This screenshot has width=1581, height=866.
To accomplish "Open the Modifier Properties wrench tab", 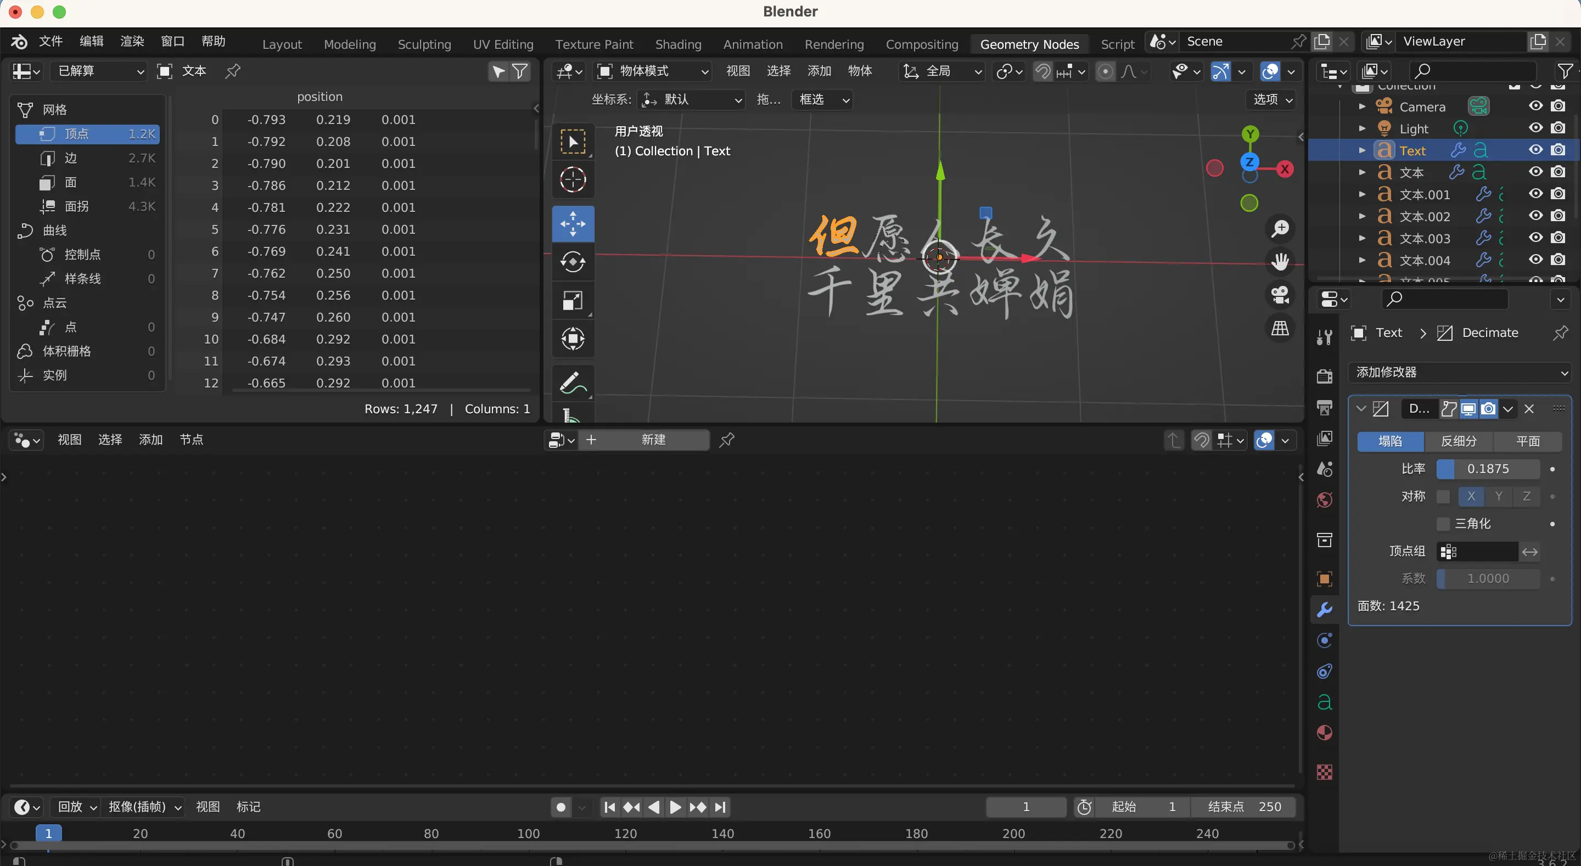I will point(1324,609).
